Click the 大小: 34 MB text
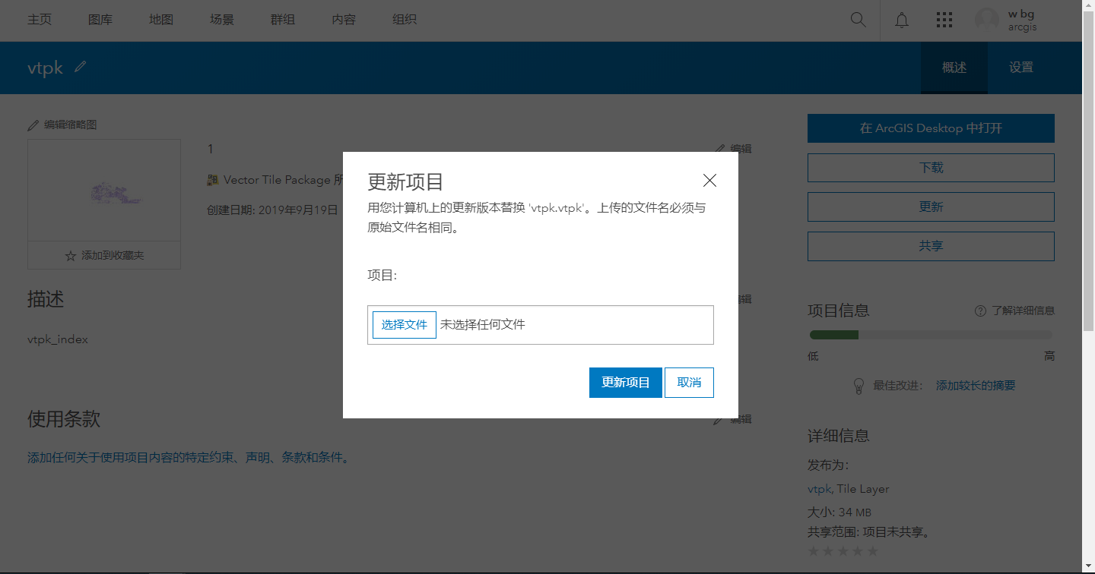The image size is (1095, 574). 839,512
